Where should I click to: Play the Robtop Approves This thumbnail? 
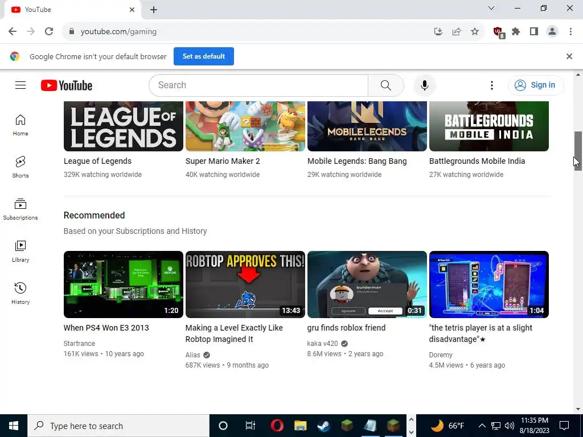point(245,285)
